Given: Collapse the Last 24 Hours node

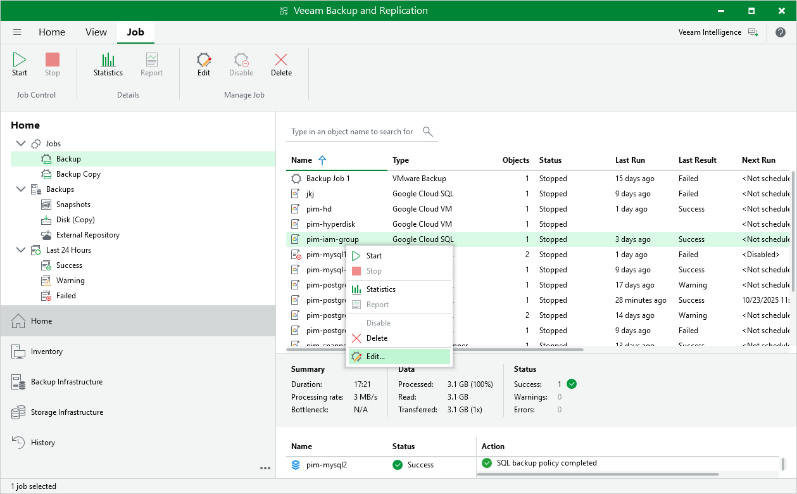Looking at the screenshot, I should click(x=21, y=250).
